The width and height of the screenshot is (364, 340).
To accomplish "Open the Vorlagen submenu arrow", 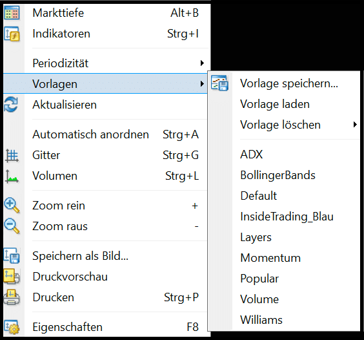I will point(202,84).
